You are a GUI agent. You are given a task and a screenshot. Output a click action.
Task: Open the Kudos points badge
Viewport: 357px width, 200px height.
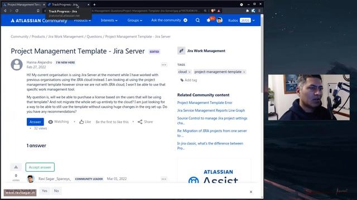pyautogui.click(x=245, y=21)
